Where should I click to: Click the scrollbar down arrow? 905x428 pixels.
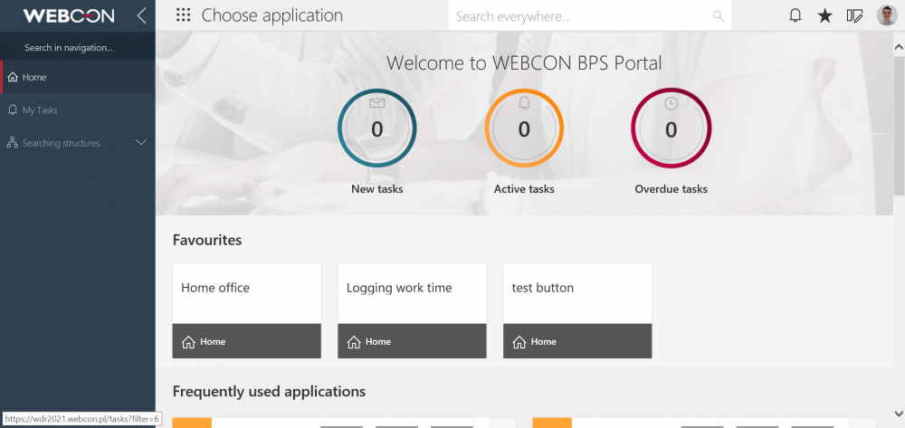click(x=899, y=413)
